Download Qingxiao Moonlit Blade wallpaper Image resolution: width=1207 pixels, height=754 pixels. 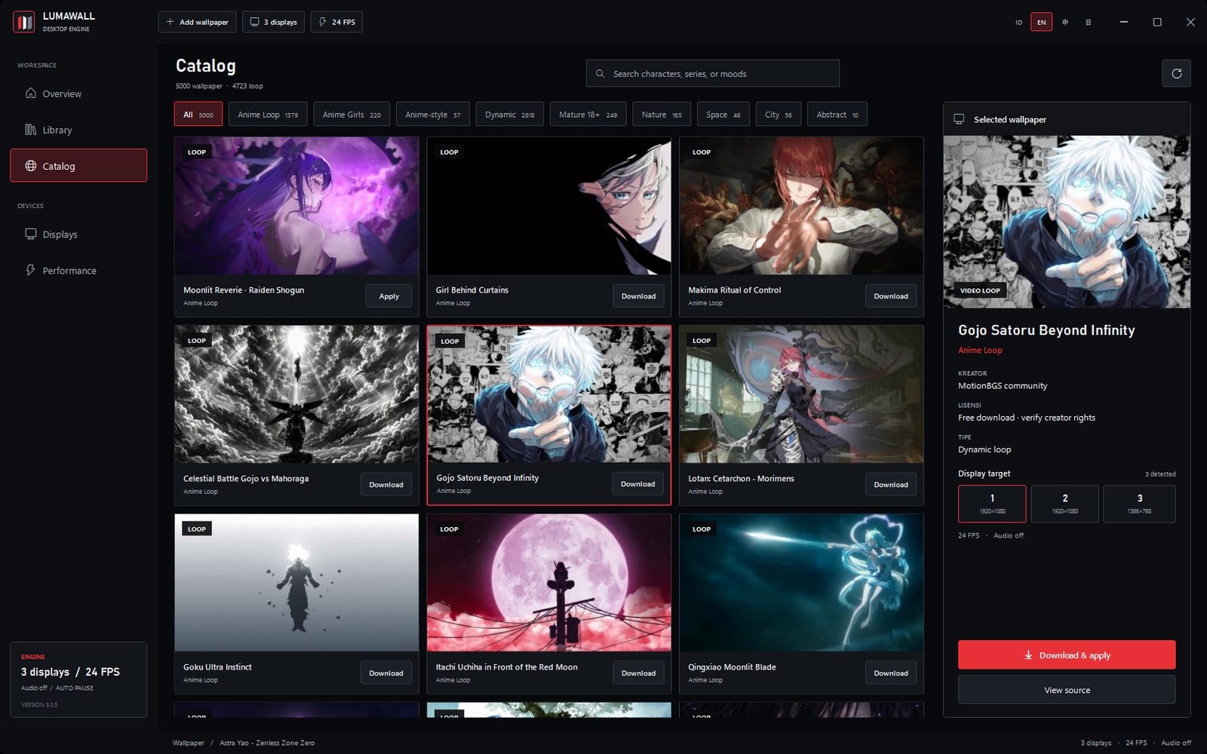[x=891, y=673]
